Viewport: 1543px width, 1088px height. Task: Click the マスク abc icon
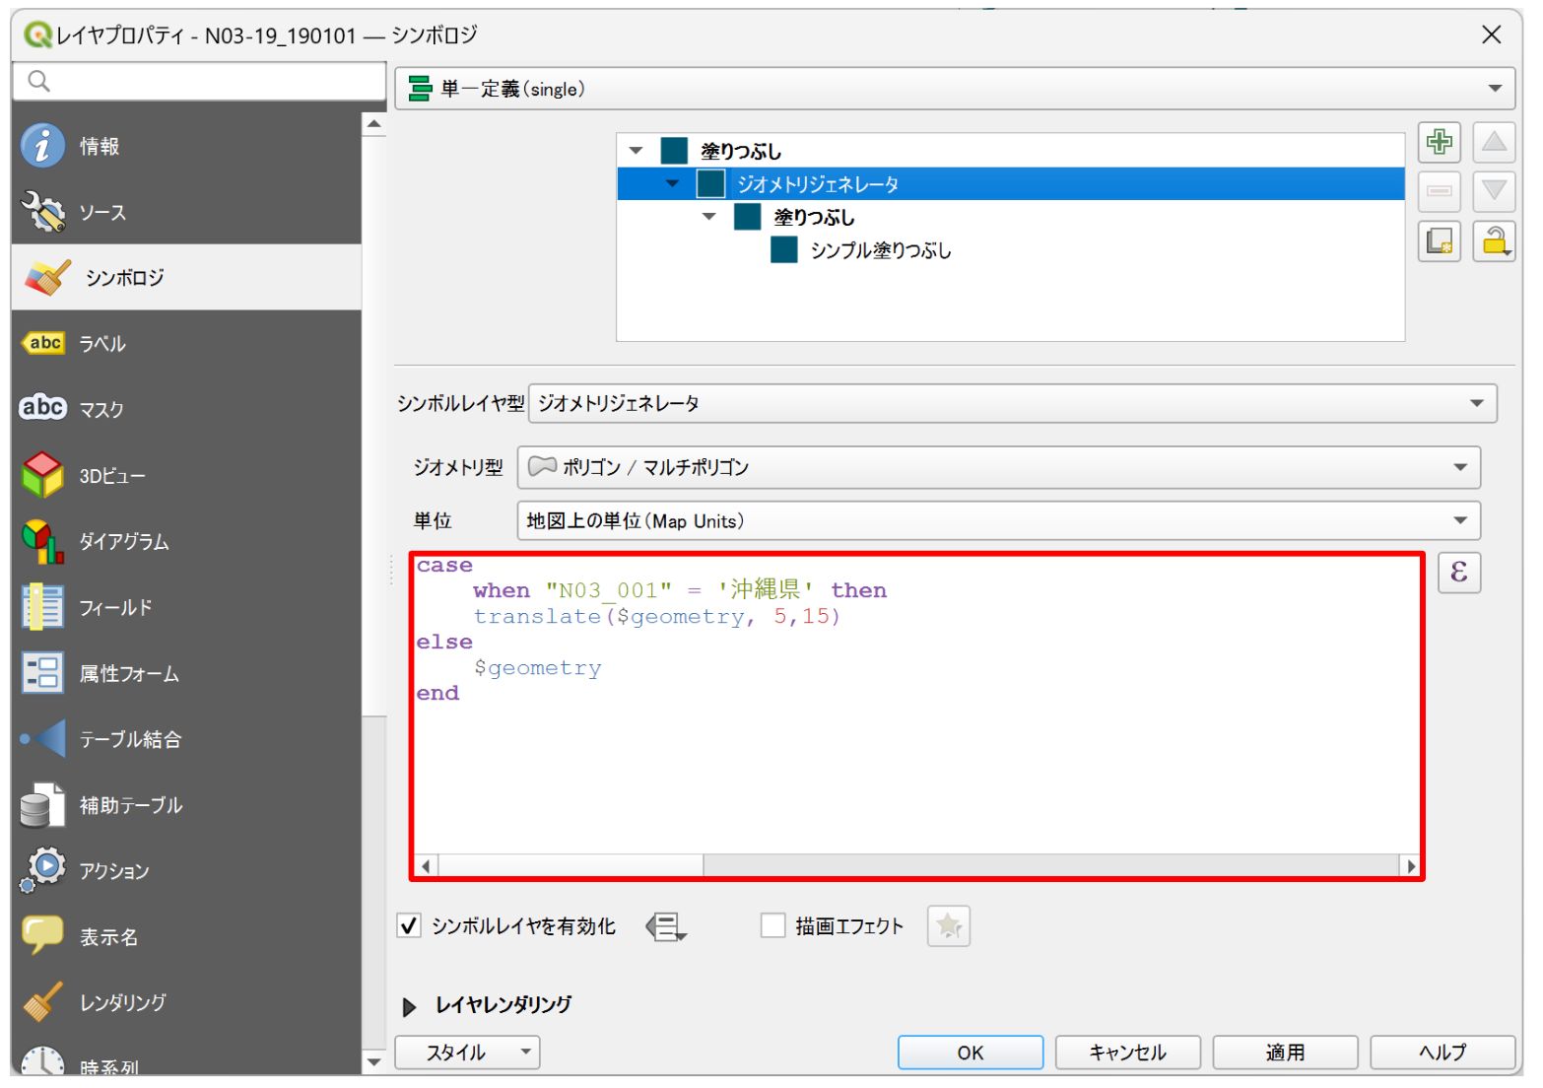42,408
